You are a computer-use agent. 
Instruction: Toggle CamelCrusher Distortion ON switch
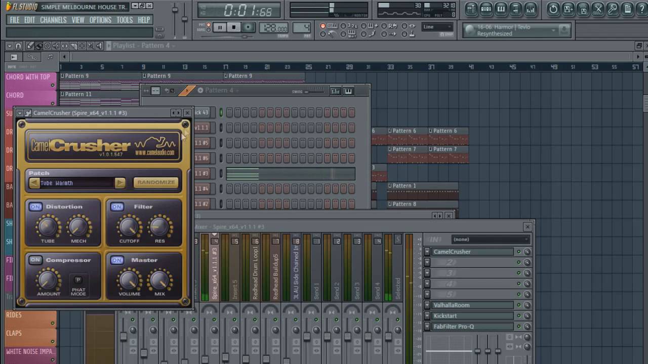pyautogui.click(x=35, y=207)
